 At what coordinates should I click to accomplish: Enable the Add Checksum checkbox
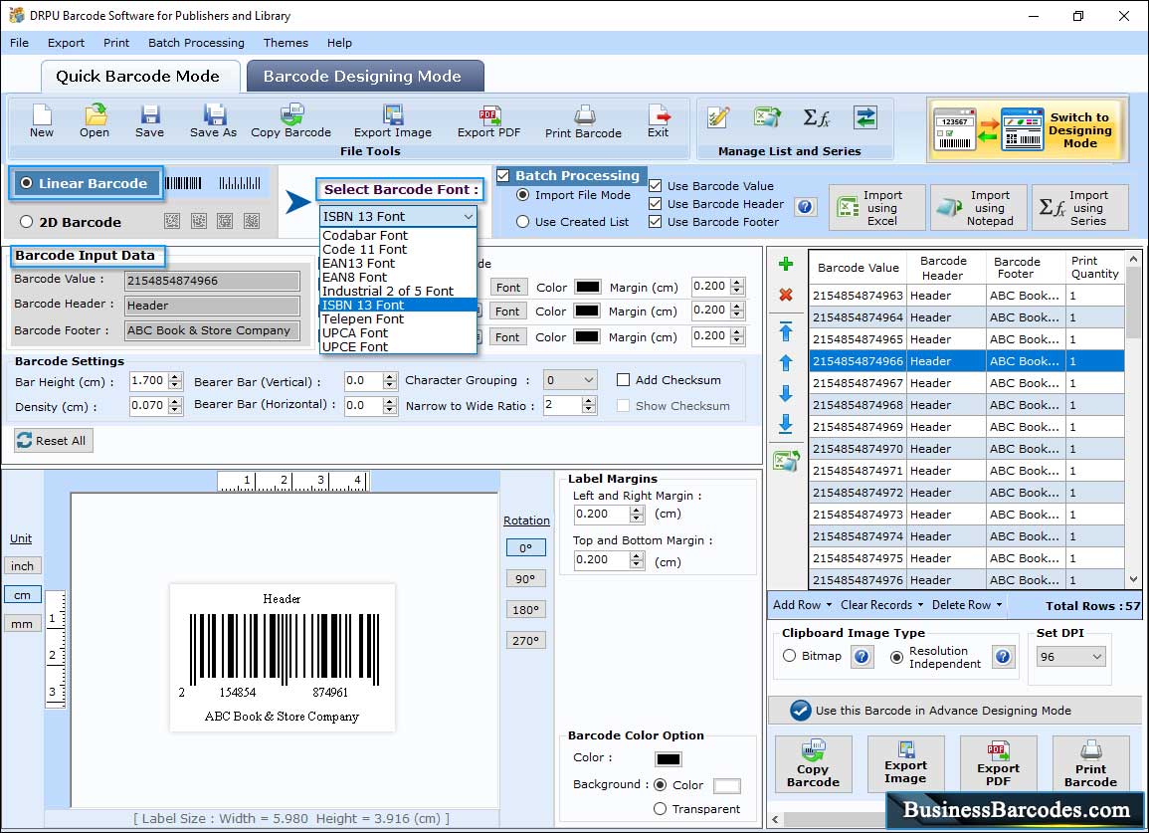pos(623,380)
